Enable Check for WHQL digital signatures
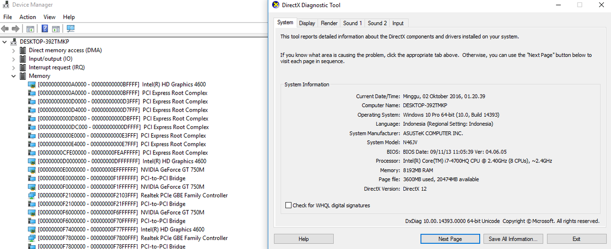This screenshot has width=611, height=249. 288,206
